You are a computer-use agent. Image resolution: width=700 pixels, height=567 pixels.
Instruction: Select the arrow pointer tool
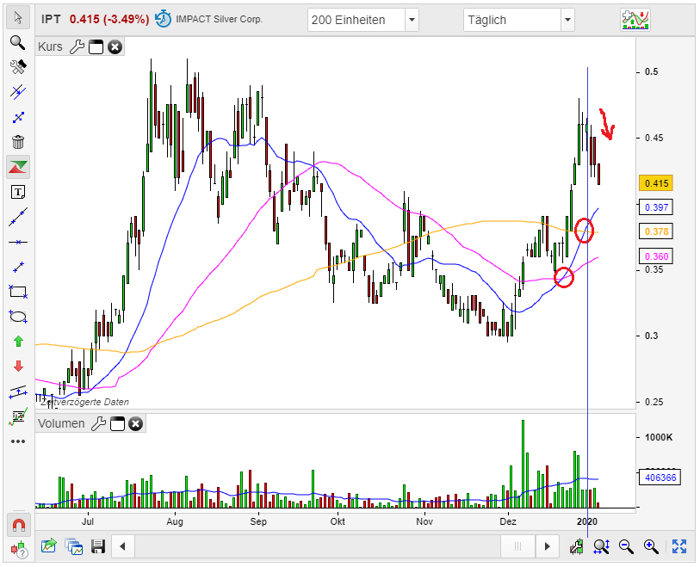(18, 18)
